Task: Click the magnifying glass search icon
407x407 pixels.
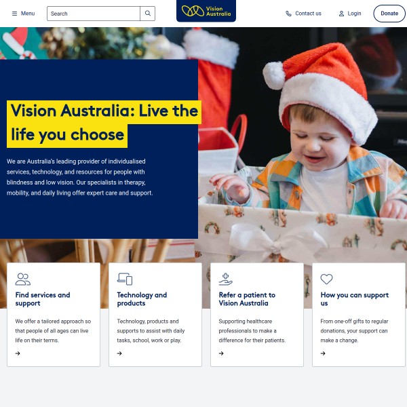Action: click(x=148, y=14)
